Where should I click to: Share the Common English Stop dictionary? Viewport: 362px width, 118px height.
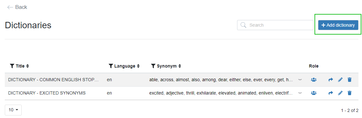pyautogui.click(x=330, y=80)
